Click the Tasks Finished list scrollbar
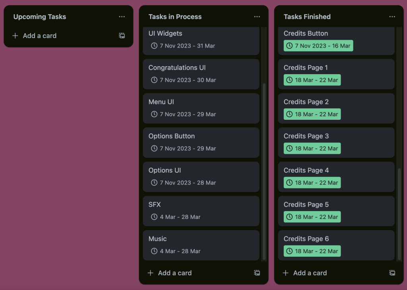 (399, 214)
